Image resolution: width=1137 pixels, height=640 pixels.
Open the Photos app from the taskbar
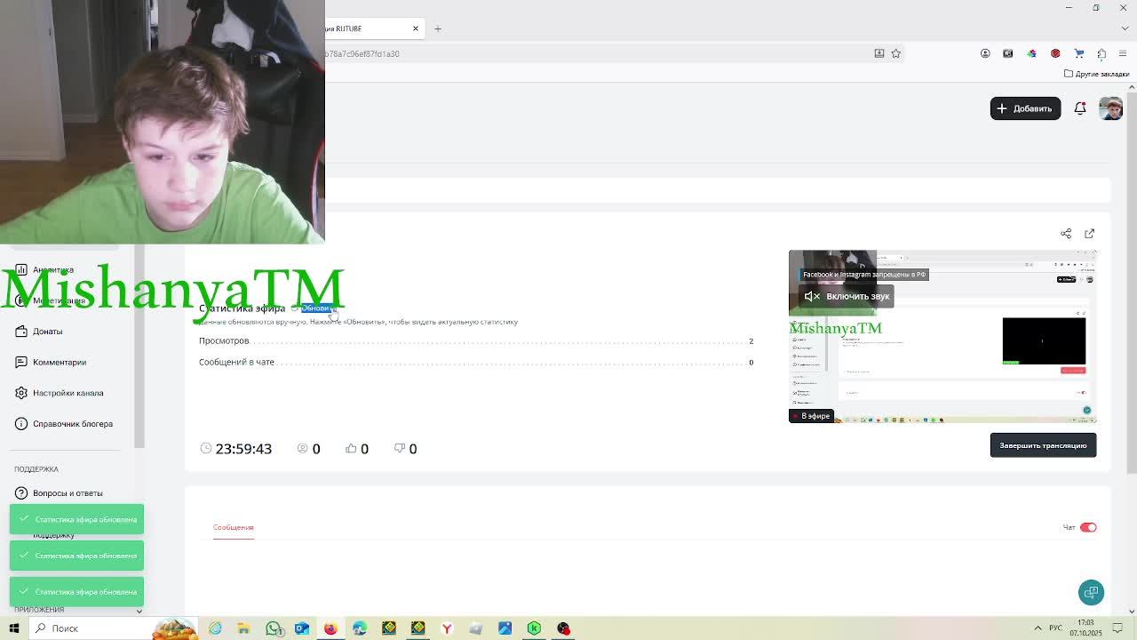[x=505, y=628]
